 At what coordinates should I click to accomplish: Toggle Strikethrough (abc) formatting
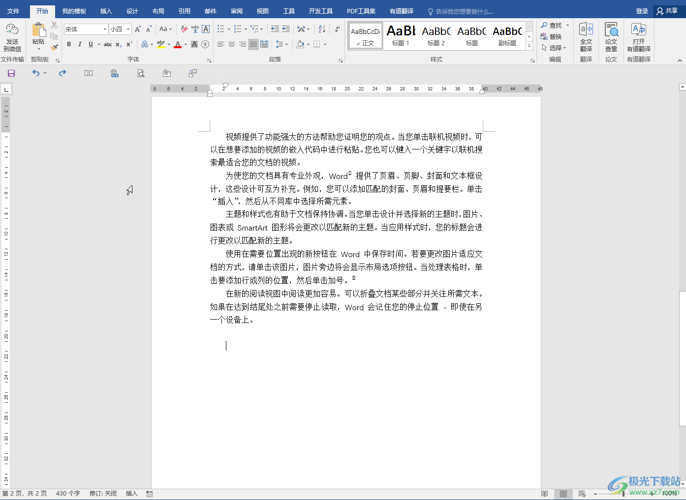pyautogui.click(x=108, y=44)
